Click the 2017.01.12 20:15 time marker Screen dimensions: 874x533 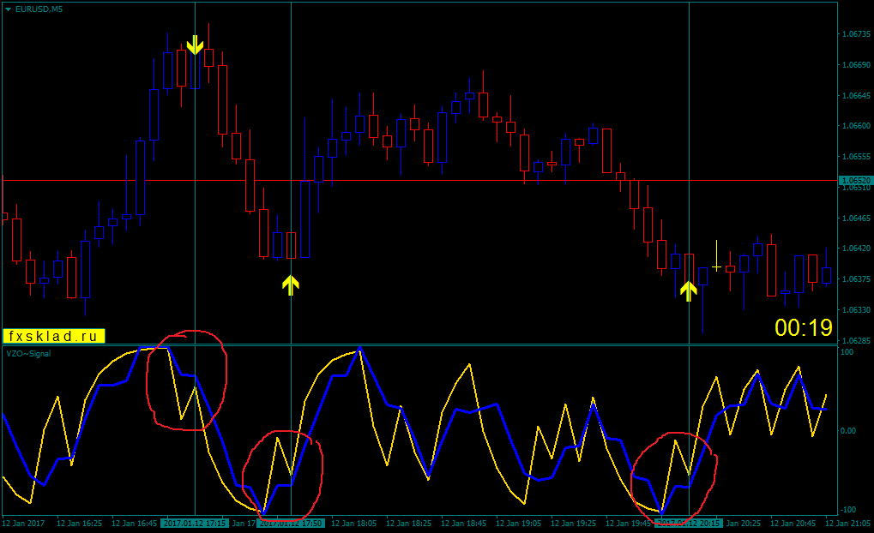click(689, 523)
